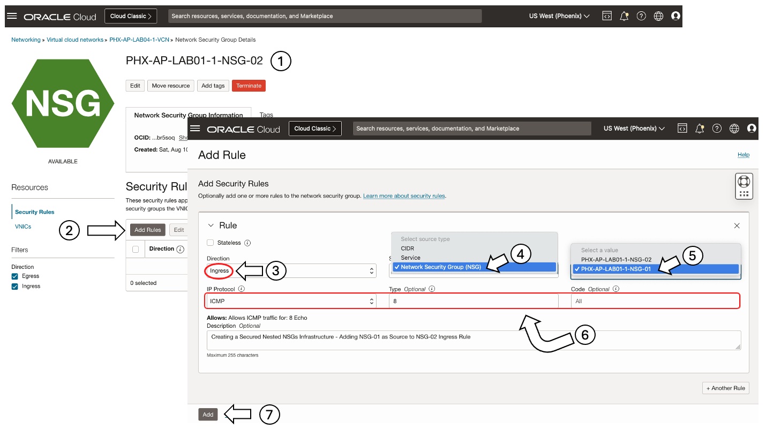Click the Description text area
Screen dimensions: 766x429
tap(474, 340)
